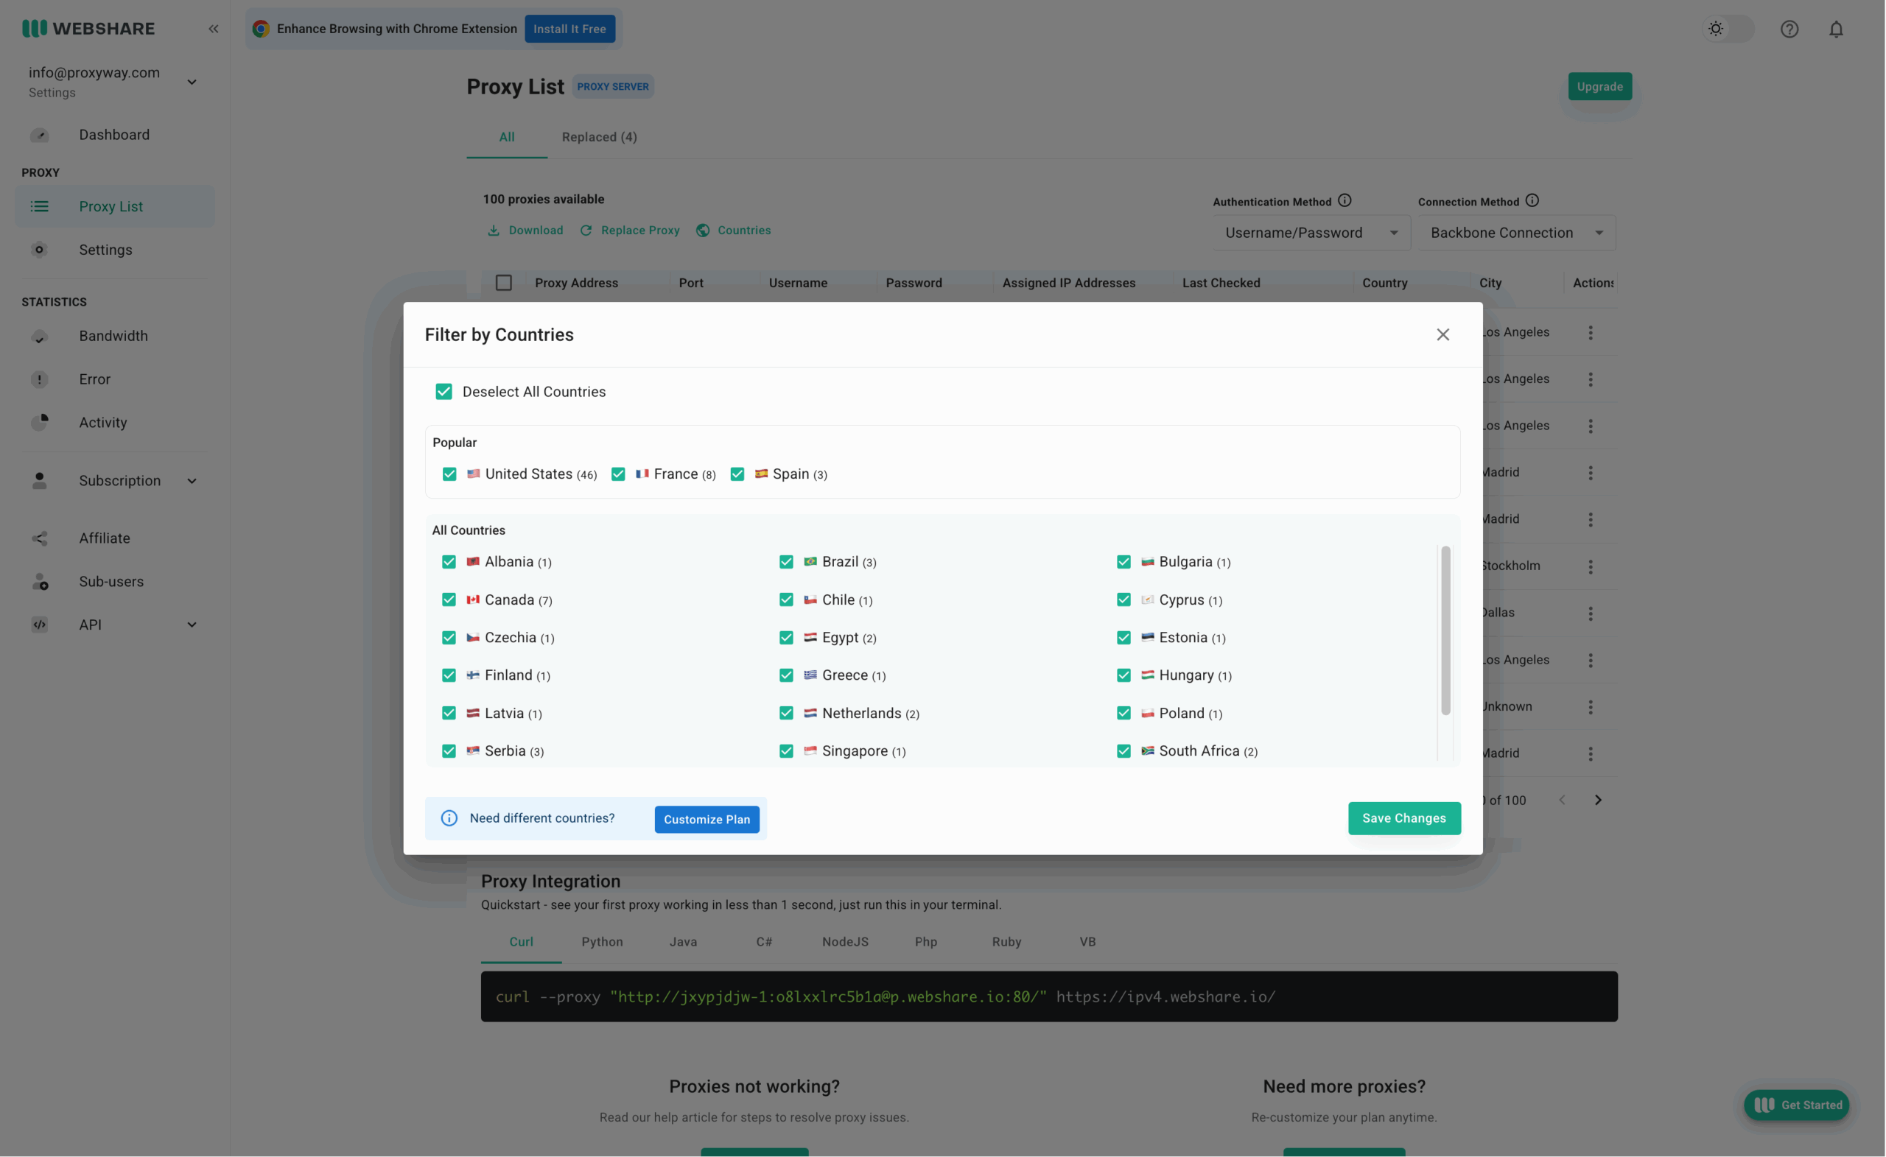Go to next page of proxy table
The width and height of the screenshot is (1886, 1157).
1597,801
